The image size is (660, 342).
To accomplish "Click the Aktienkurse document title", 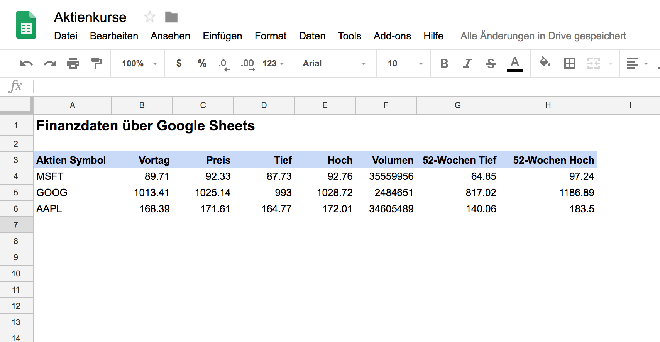I will [x=90, y=17].
